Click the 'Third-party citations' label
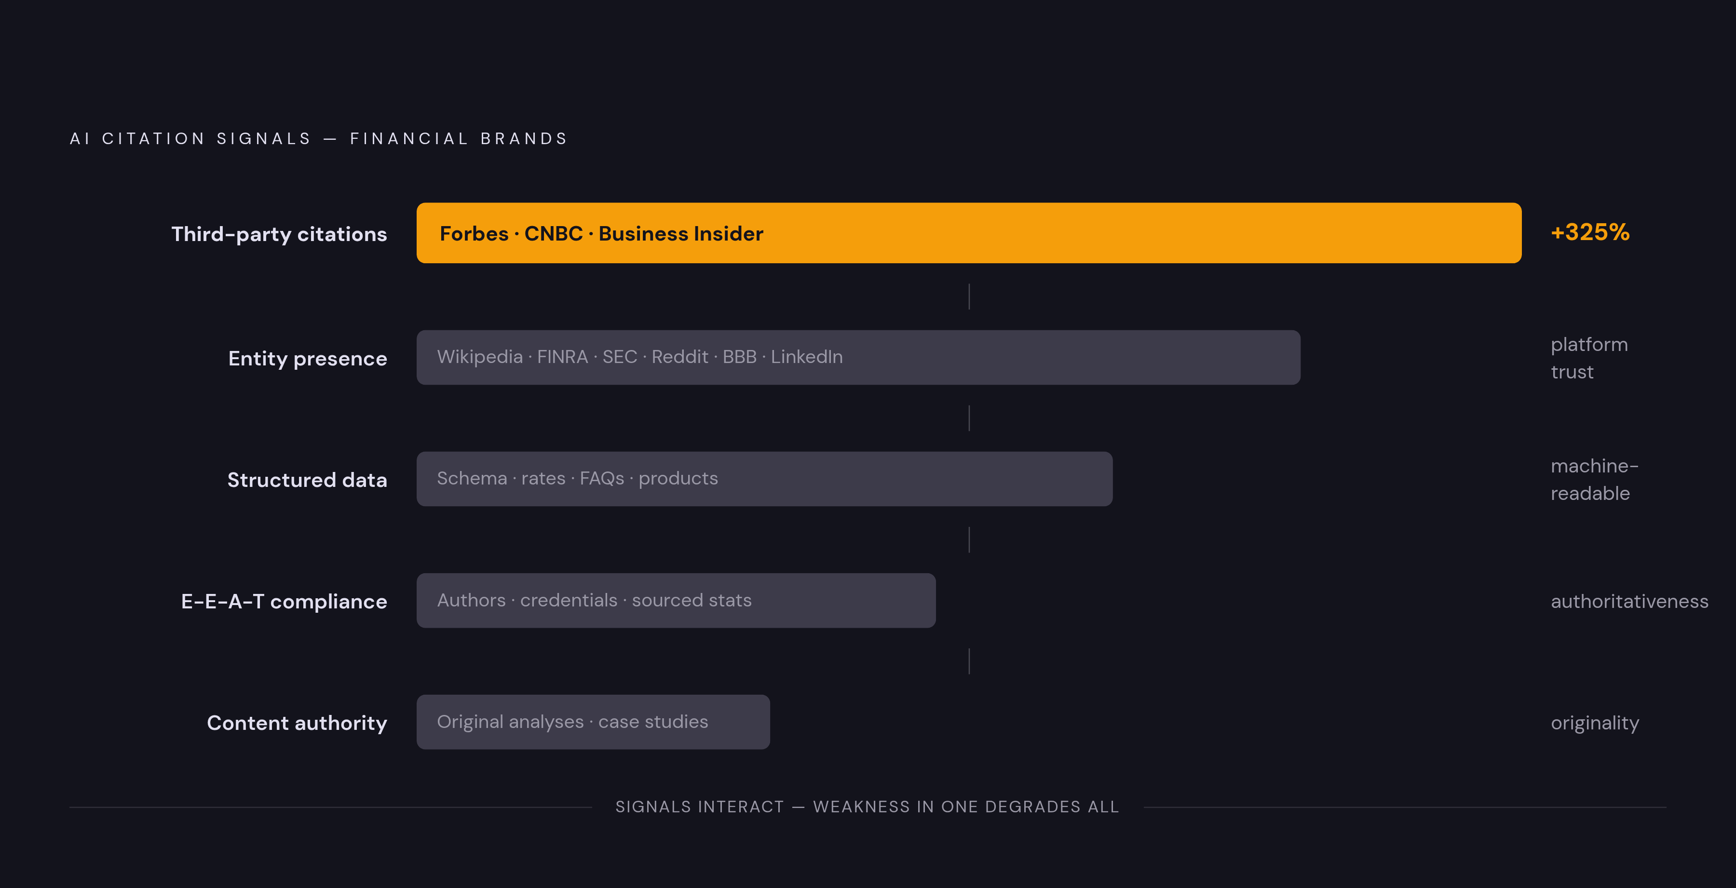 point(279,234)
